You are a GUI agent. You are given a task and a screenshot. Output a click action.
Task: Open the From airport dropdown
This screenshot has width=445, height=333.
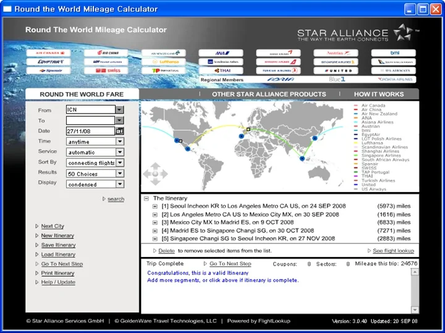coord(119,109)
